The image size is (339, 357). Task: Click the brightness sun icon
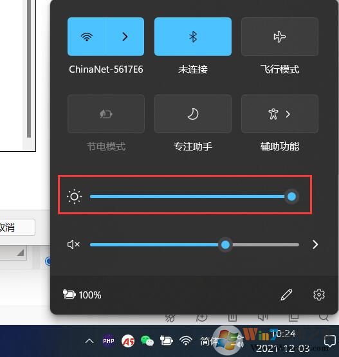point(74,196)
